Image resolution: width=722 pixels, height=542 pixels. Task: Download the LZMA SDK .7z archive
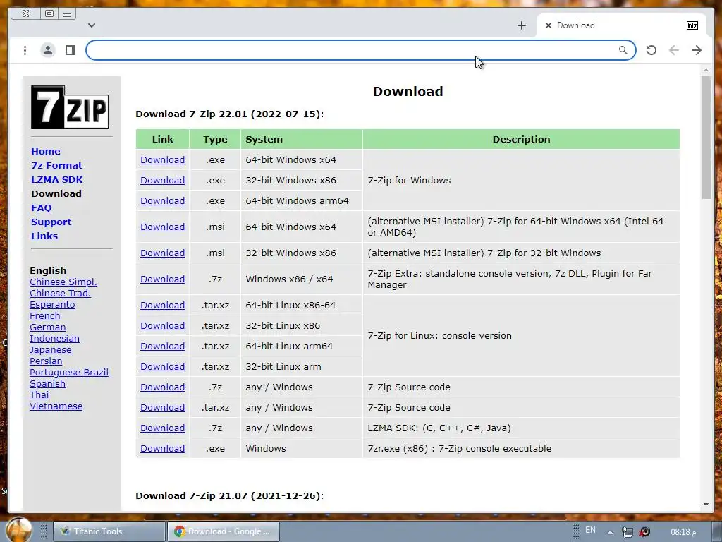pos(163,428)
